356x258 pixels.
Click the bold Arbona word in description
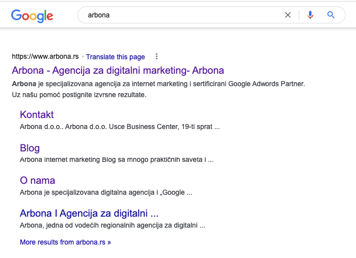point(24,84)
